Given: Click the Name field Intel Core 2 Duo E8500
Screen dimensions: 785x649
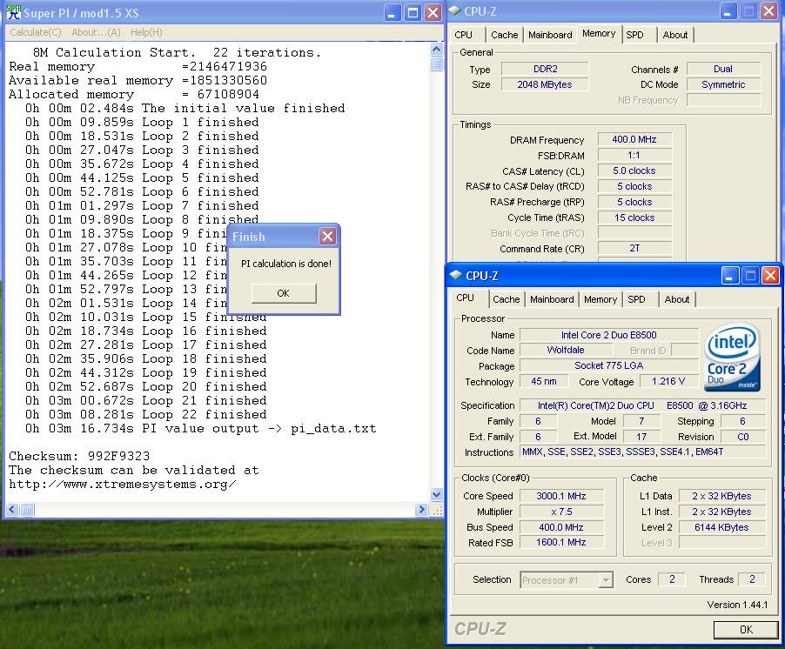Looking at the screenshot, I should [x=609, y=335].
